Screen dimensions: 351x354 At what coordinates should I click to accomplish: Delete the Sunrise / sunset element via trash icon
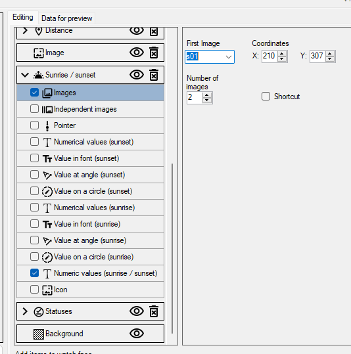[x=154, y=75]
